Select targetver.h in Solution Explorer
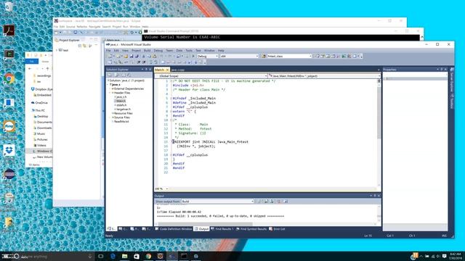Viewport: 465px width, 261px height. point(123,109)
